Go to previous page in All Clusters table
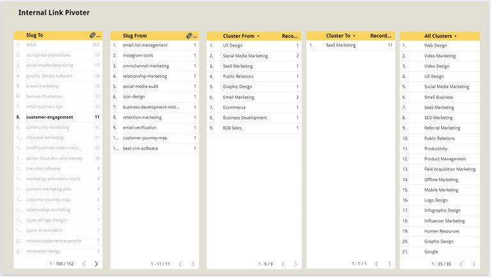The height and width of the screenshot is (277, 491). tap(461, 264)
